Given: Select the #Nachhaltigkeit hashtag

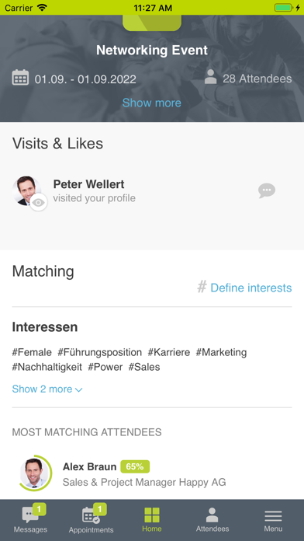Looking at the screenshot, I should click(x=47, y=367).
